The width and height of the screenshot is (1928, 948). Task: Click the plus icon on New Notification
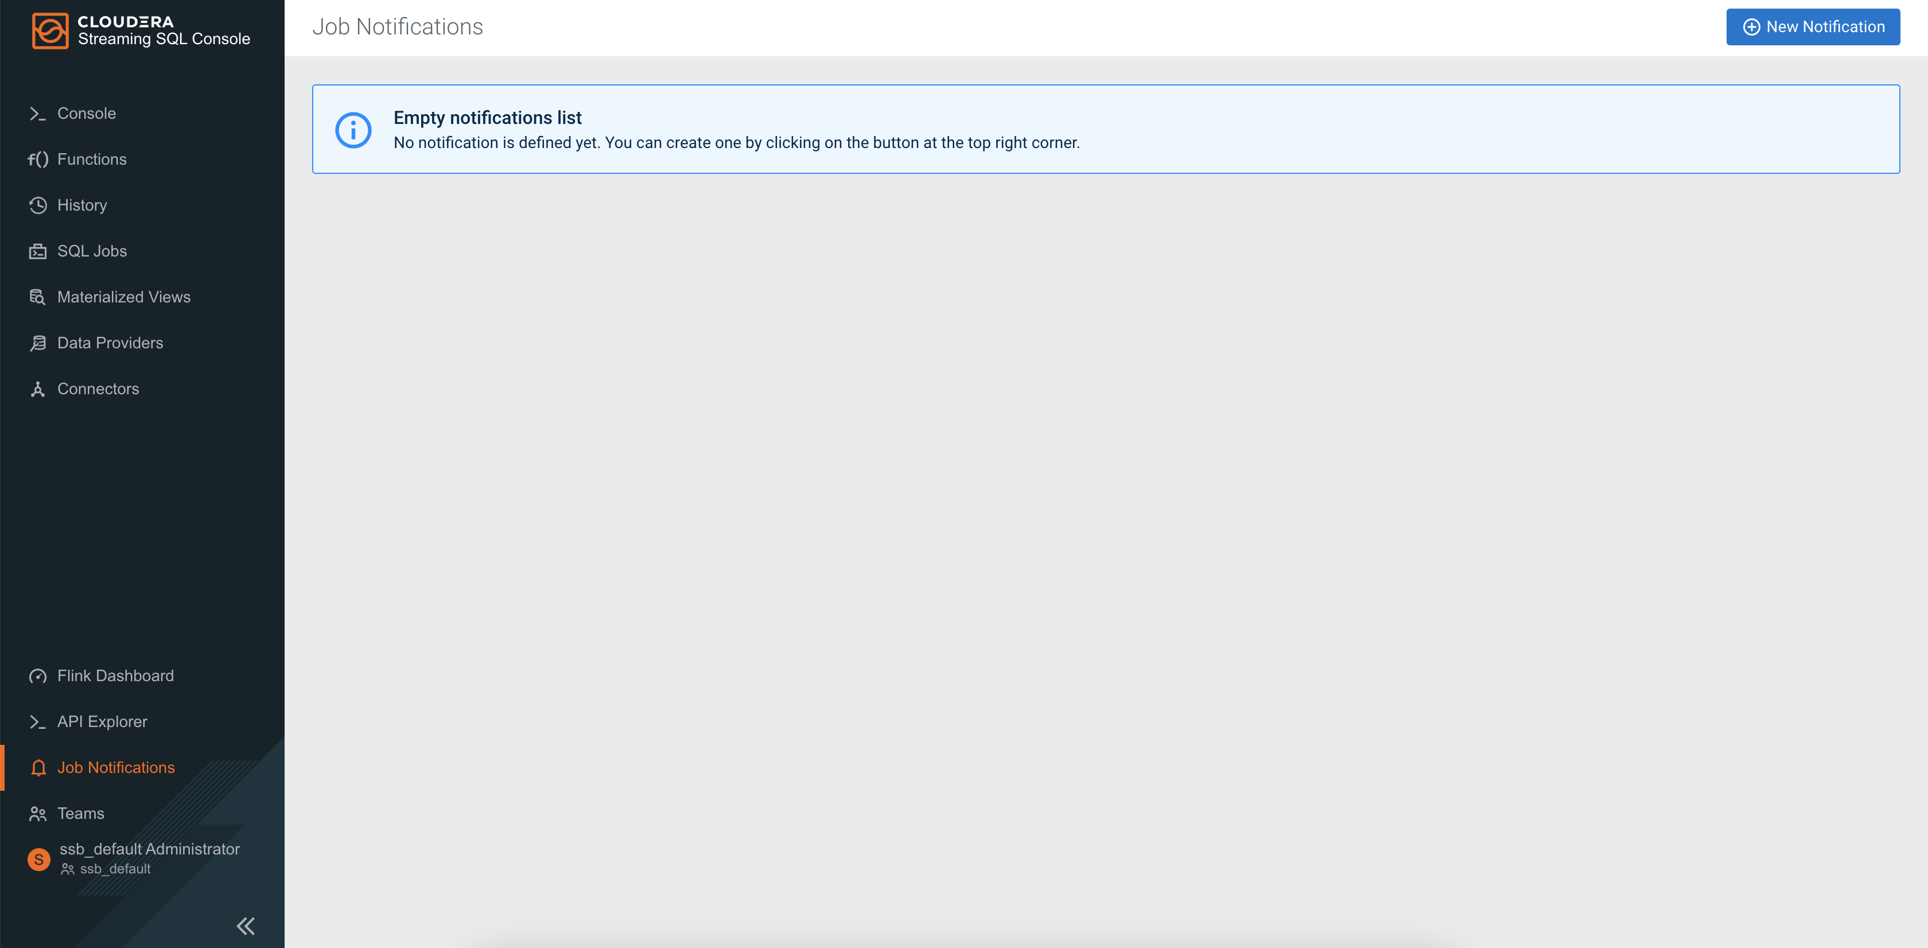pyautogui.click(x=1751, y=27)
